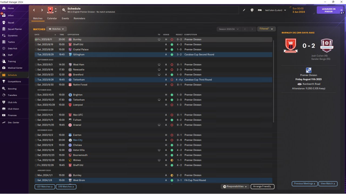The width and height of the screenshot is (346, 194).
Task: Click the pencil edit icon in header
Action: coord(244,10)
